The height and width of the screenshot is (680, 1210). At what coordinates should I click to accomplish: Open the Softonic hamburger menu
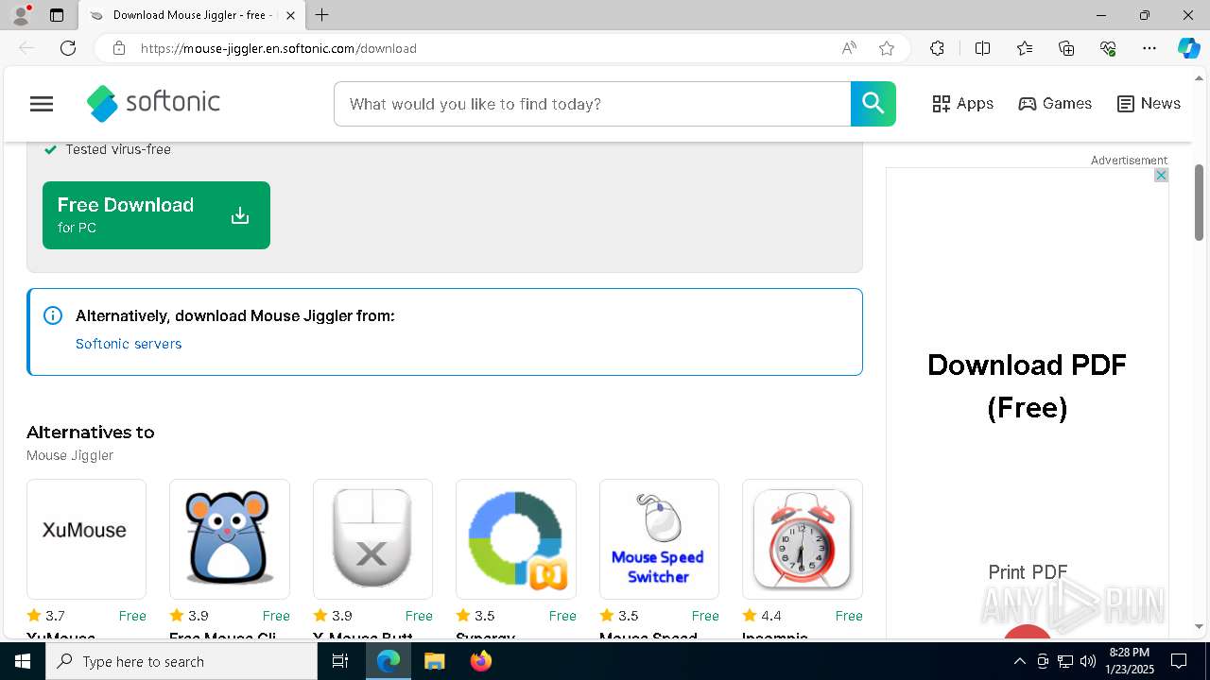point(42,104)
